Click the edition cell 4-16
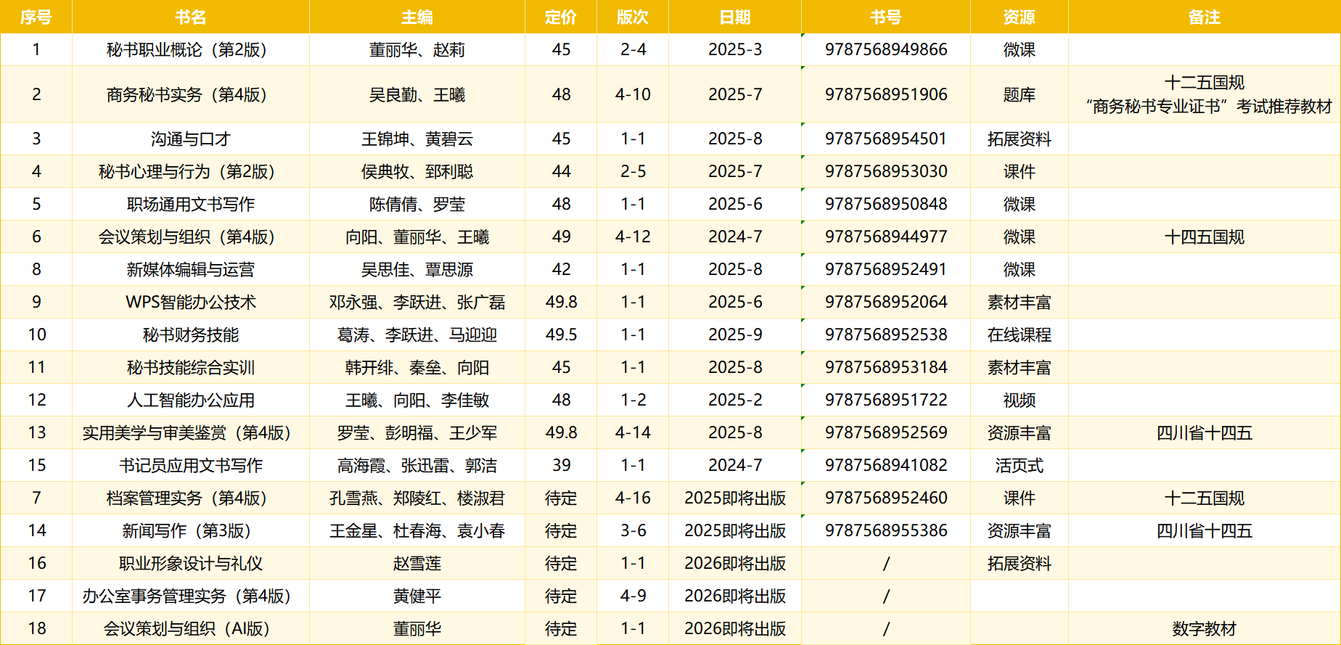Viewport: 1341px width, 645px height. [632, 498]
